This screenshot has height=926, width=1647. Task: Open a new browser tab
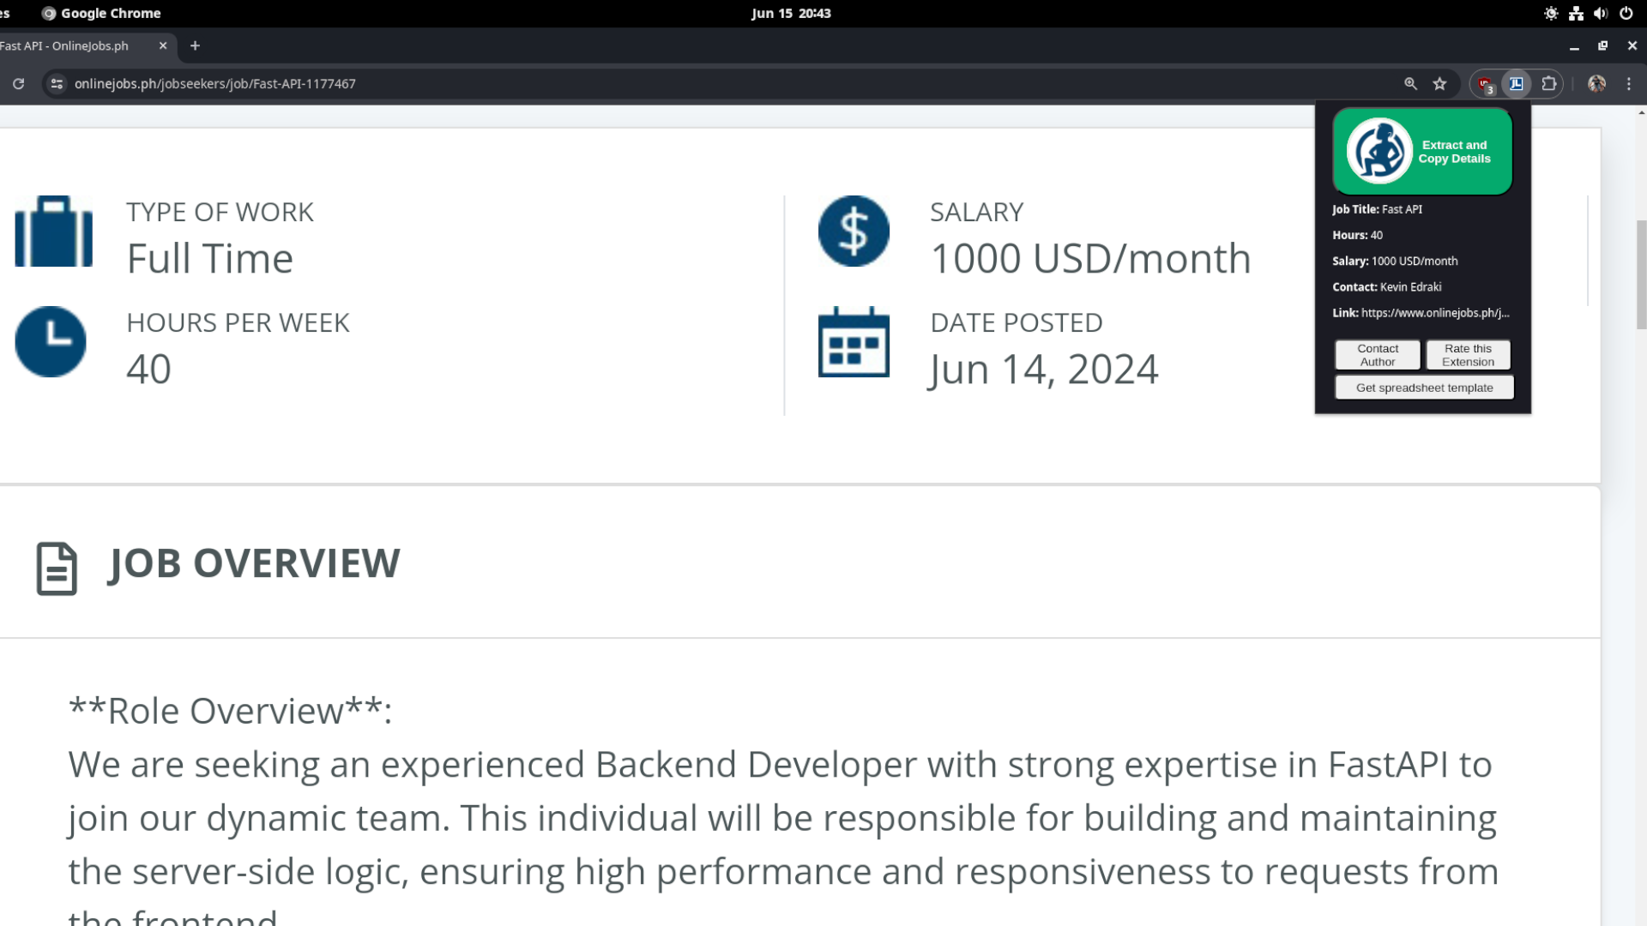tap(195, 46)
